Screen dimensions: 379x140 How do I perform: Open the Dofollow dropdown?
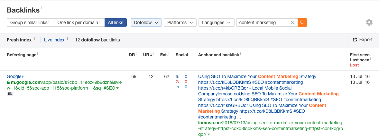click(x=146, y=22)
